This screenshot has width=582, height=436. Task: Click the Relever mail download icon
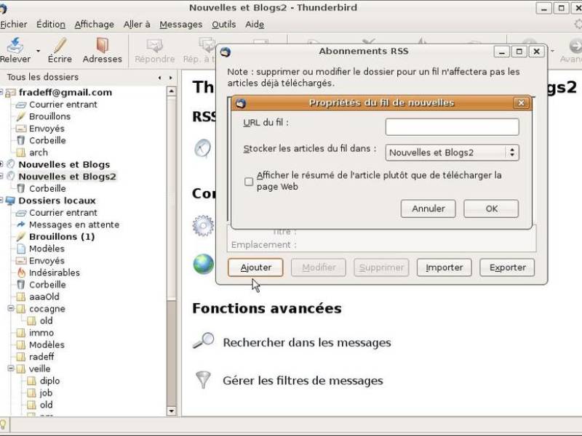click(x=15, y=45)
